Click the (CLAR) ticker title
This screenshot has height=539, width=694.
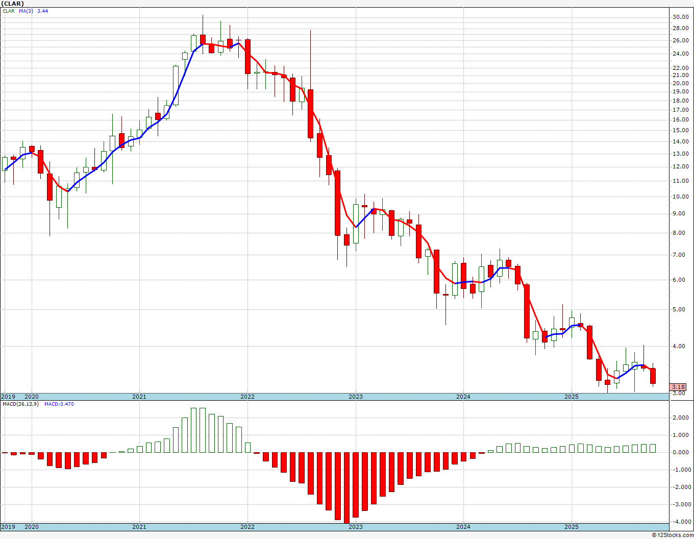[x=13, y=4]
